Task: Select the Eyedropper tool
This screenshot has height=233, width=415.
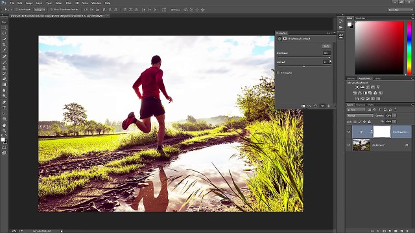Action: click(x=4, y=50)
